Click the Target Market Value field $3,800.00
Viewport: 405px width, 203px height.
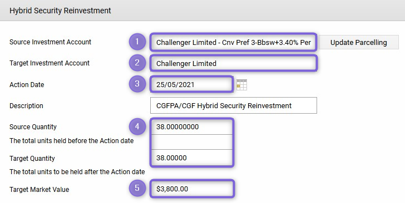pyautogui.click(x=192, y=189)
